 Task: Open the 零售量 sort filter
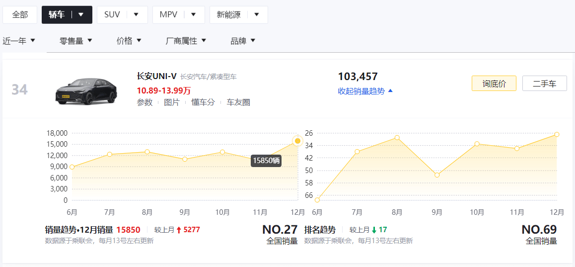[76, 41]
